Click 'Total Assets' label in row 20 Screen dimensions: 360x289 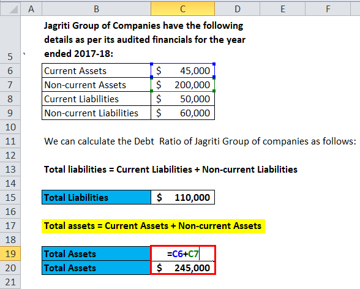tap(97, 268)
